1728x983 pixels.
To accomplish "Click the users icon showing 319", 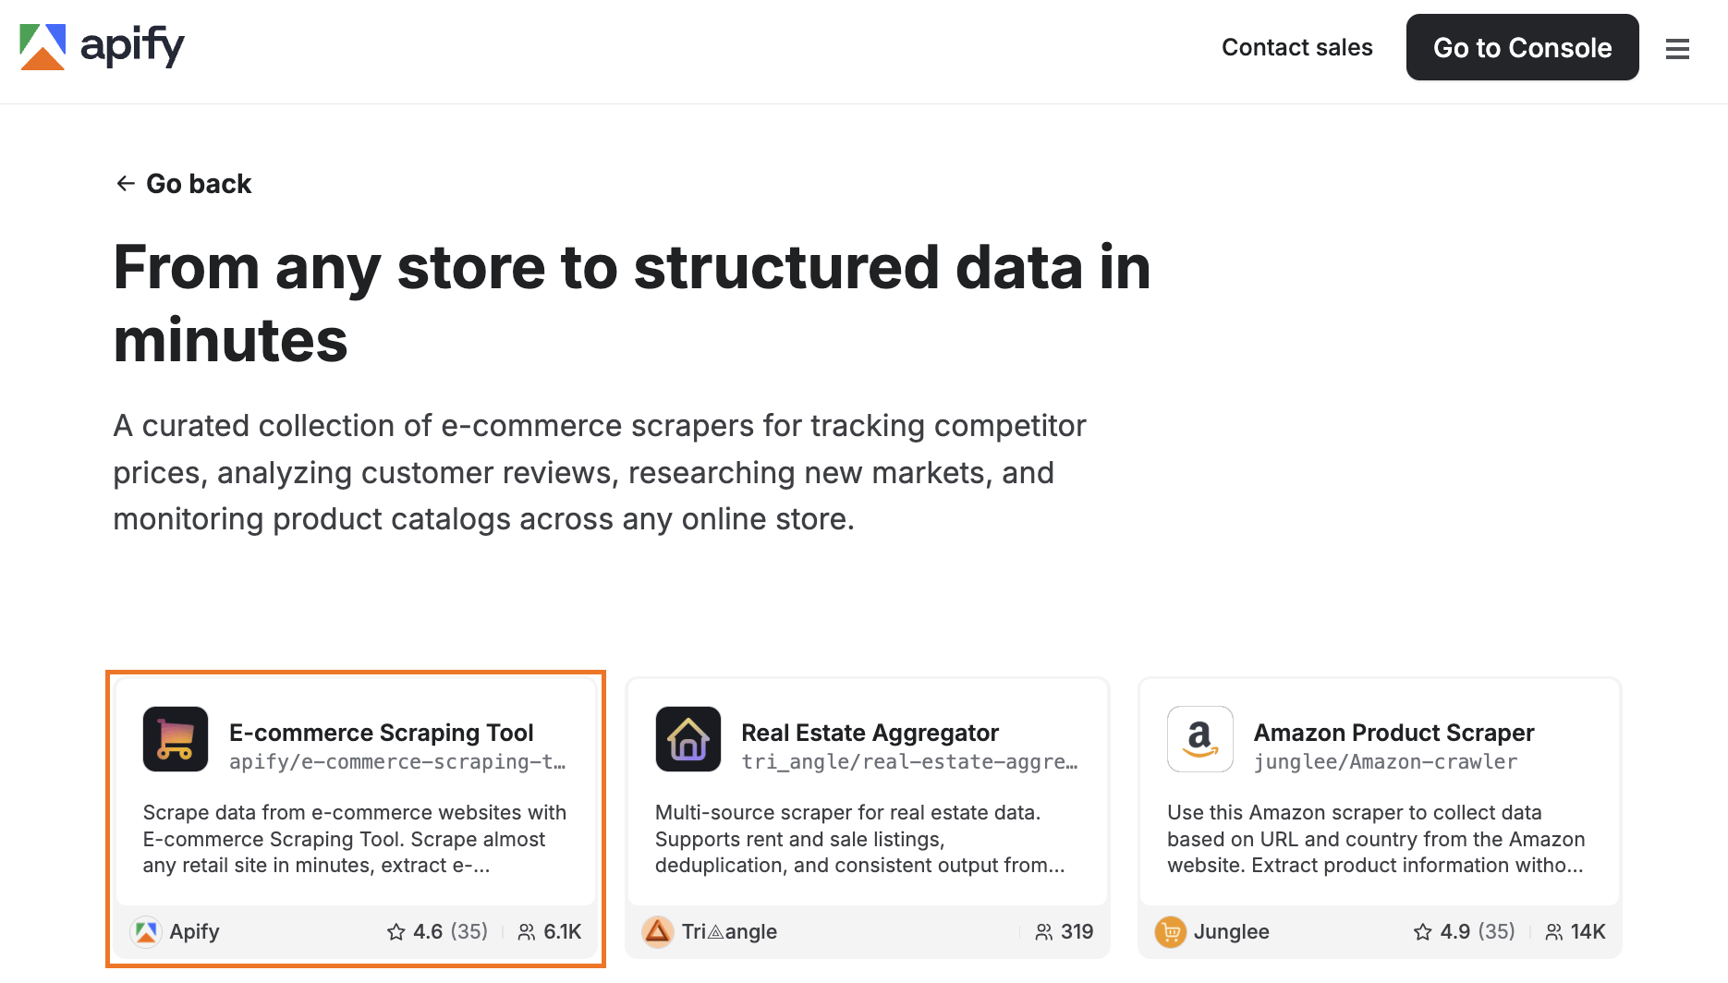I will pyautogui.click(x=1044, y=931).
